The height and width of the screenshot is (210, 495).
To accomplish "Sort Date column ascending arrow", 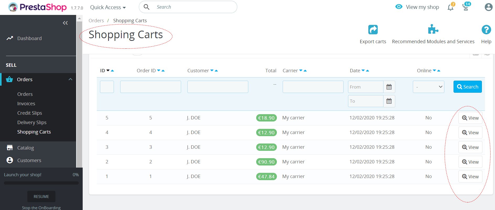I will click(x=367, y=71).
